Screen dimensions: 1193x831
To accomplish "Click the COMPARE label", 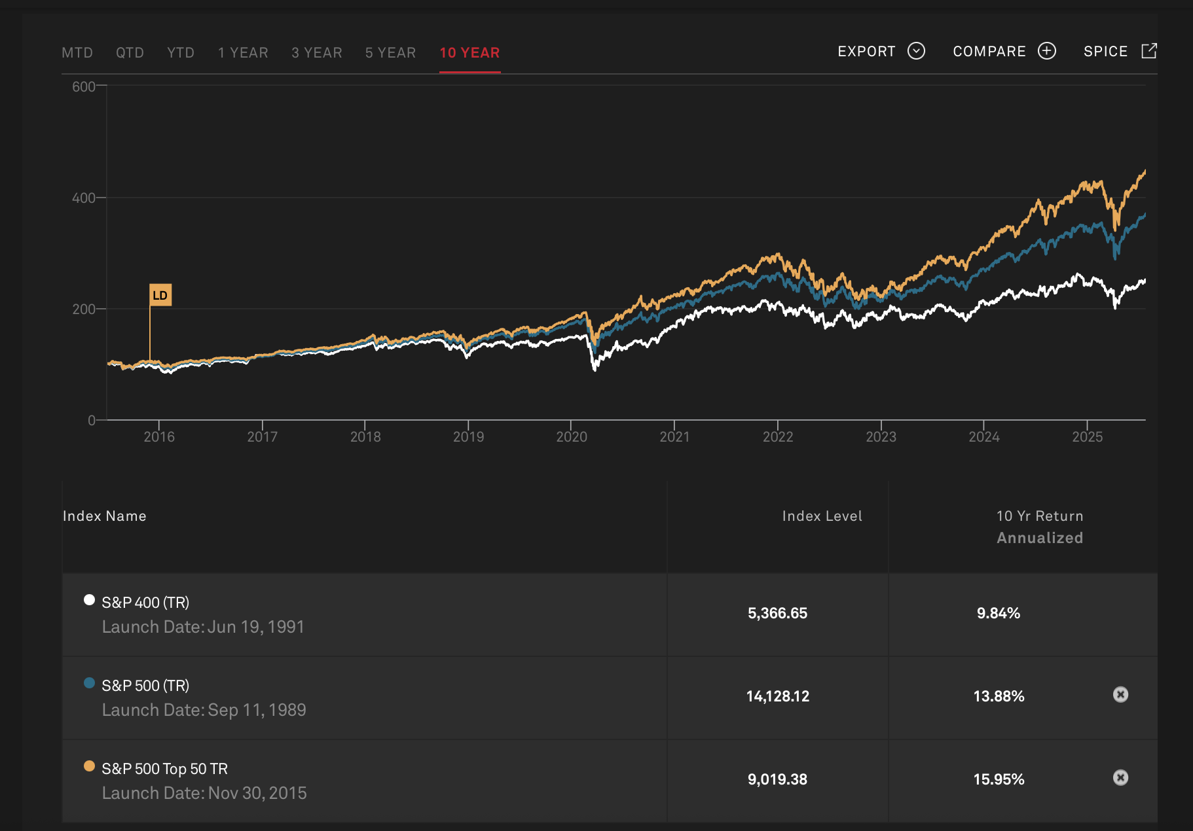I will click(x=989, y=52).
